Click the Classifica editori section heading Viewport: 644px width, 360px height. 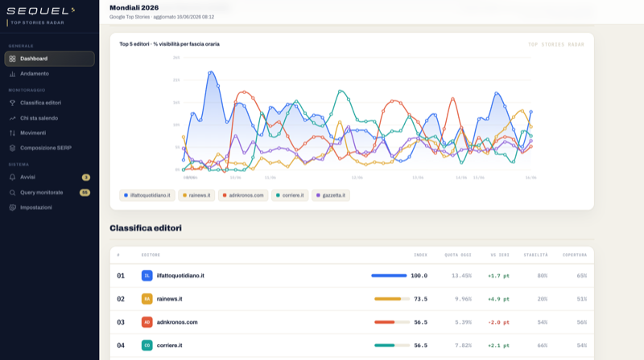[x=146, y=228]
